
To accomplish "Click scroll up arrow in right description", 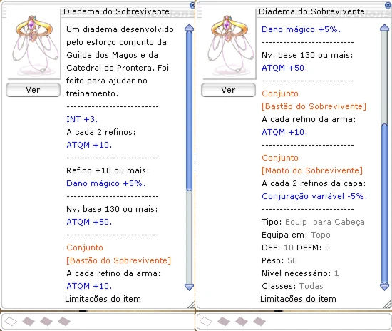I will click(x=384, y=28).
